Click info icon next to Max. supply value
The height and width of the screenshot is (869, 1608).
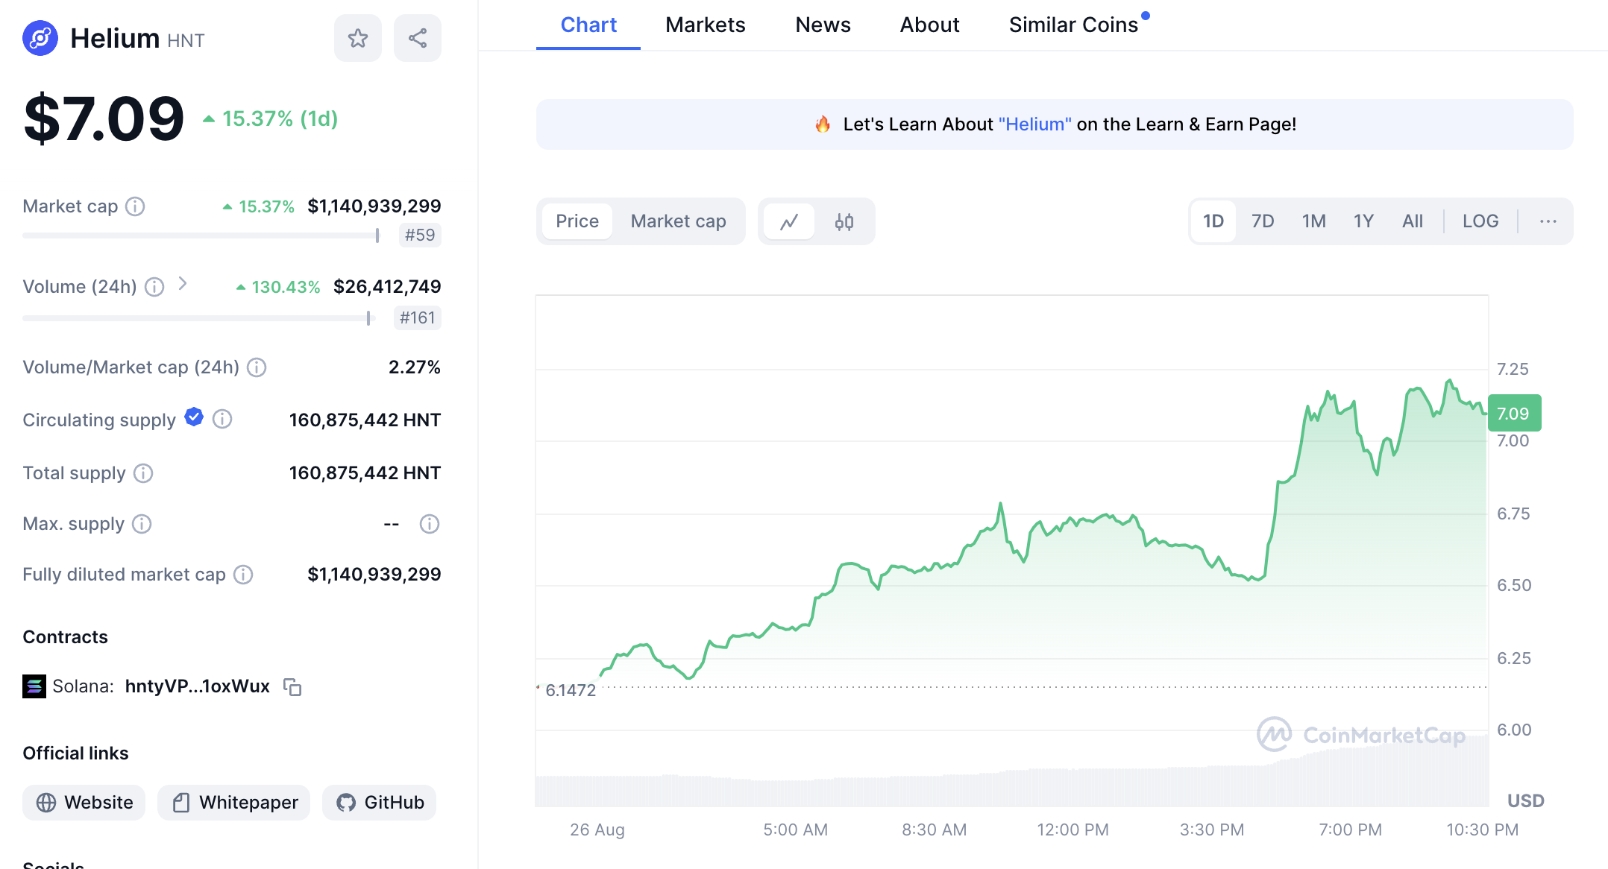[430, 524]
